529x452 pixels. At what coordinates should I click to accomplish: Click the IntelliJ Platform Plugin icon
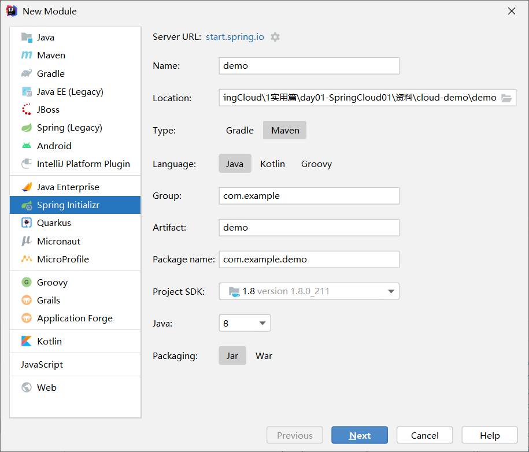(27, 164)
